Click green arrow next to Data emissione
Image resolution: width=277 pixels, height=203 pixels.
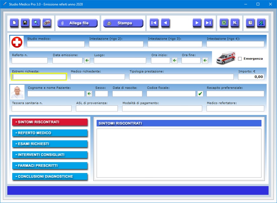[x=87, y=61]
